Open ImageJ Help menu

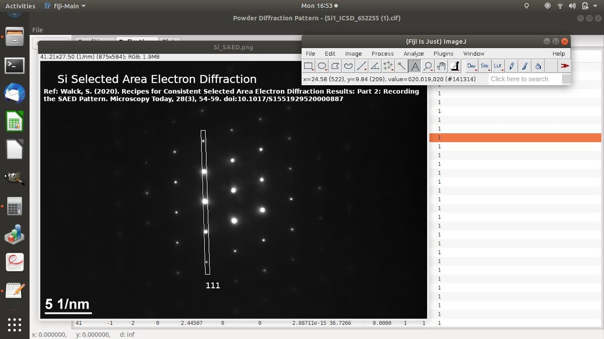[559, 54]
